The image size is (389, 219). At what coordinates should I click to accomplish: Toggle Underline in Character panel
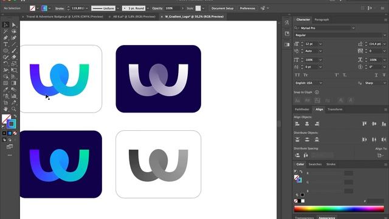coord(376,75)
